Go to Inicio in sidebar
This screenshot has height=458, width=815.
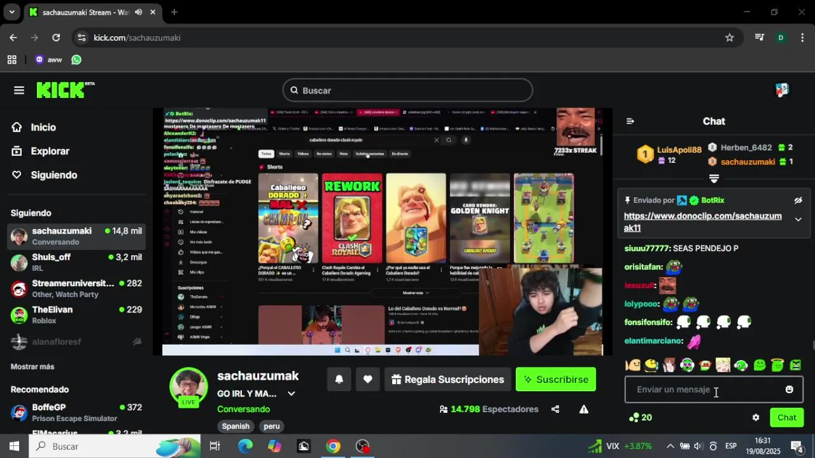43,127
